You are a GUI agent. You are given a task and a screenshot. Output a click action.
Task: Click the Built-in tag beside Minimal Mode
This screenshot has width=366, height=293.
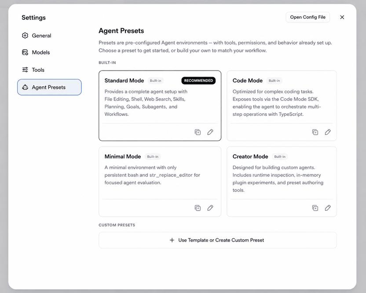coord(153,157)
